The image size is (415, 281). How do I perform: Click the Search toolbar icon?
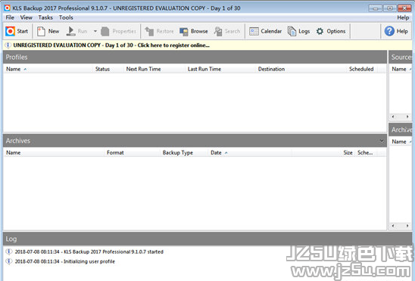tap(218, 31)
